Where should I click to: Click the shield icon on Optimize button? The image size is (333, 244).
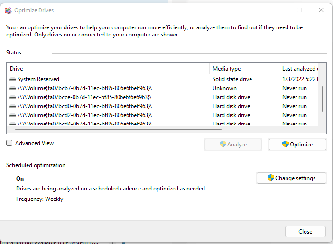pos(286,144)
